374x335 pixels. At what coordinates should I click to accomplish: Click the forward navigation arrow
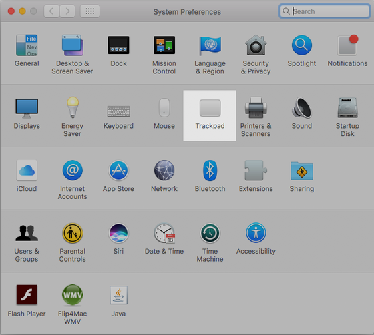click(x=67, y=11)
